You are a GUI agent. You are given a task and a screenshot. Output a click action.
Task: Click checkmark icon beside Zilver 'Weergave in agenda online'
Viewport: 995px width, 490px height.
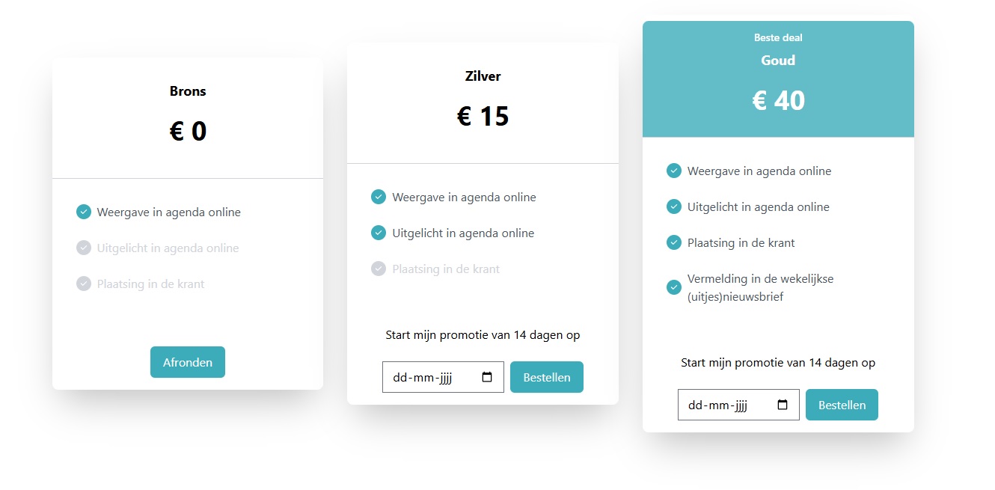tap(379, 197)
